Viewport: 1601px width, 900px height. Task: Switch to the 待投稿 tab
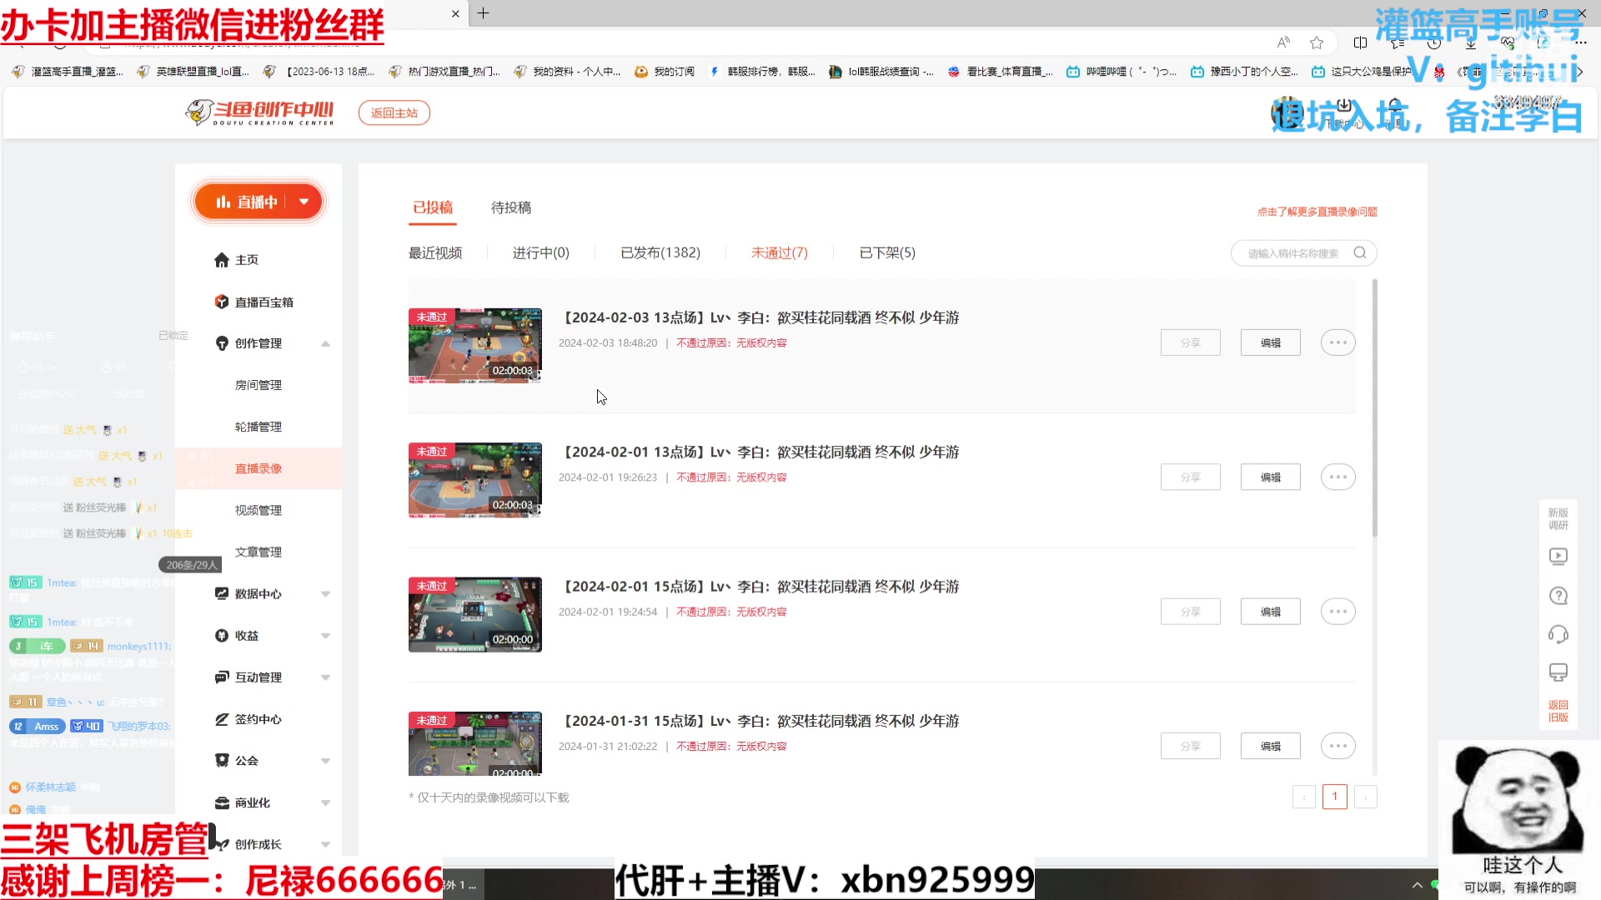pyautogui.click(x=510, y=207)
